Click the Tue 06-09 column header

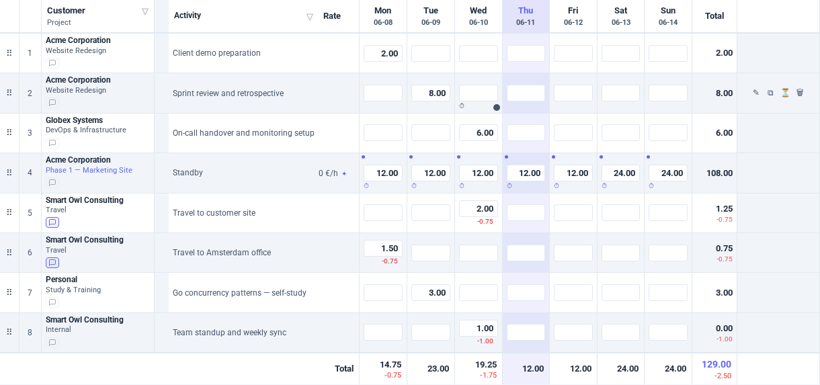[431, 16]
